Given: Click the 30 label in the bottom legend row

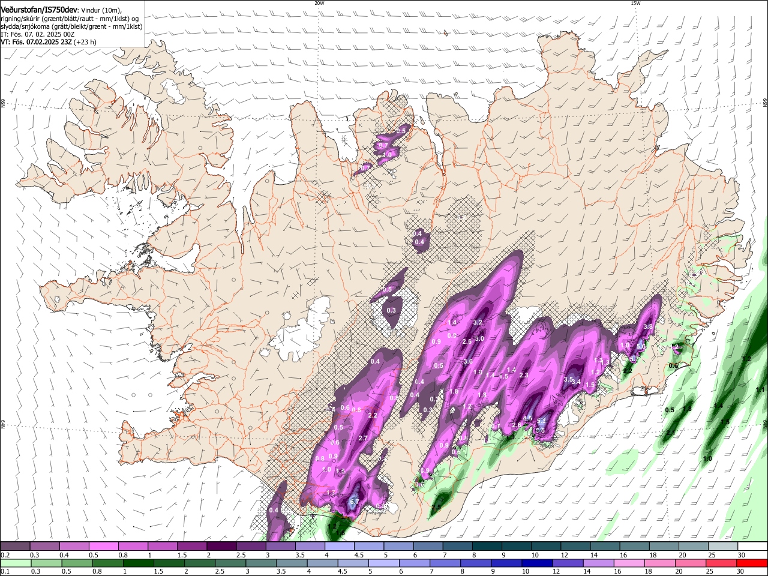Looking at the screenshot, I should (742, 571).
